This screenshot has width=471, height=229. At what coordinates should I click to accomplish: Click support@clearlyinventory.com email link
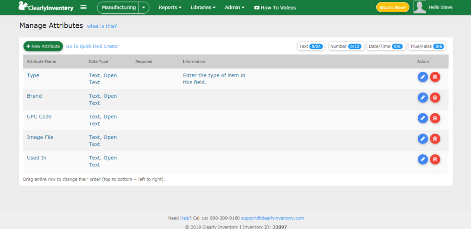272,218
